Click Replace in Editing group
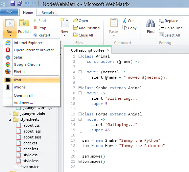 pos(168,21)
